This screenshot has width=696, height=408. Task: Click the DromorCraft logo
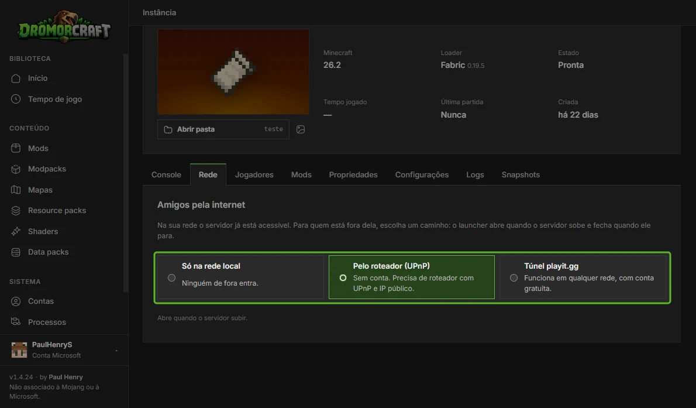(x=64, y=28)
